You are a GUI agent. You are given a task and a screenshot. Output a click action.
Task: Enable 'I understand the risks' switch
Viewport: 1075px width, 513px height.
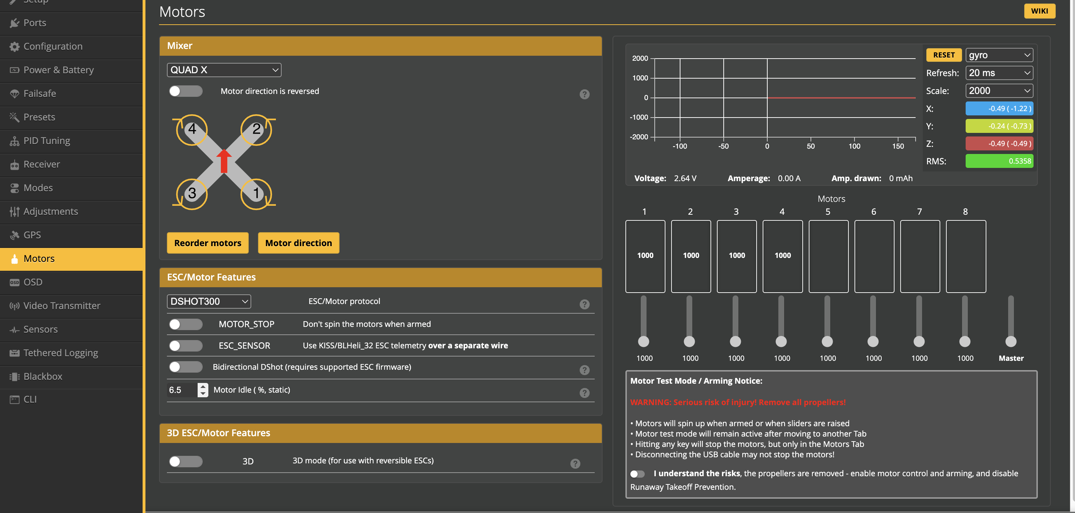[x=637, y=474]
